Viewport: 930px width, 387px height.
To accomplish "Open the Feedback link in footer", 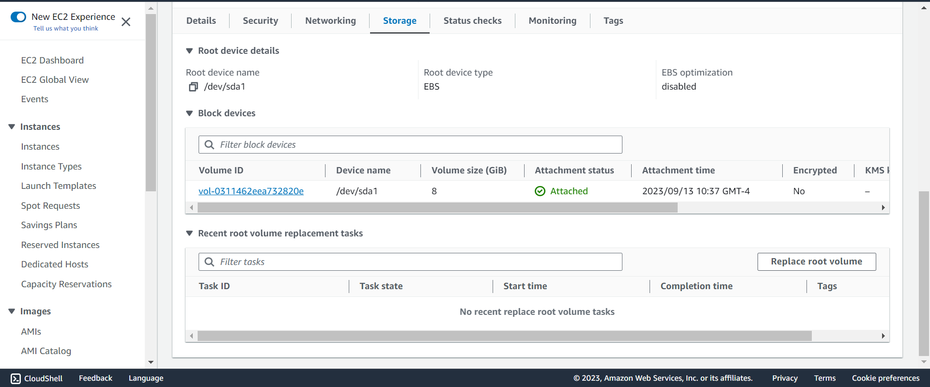I will (x=95, y=378).
